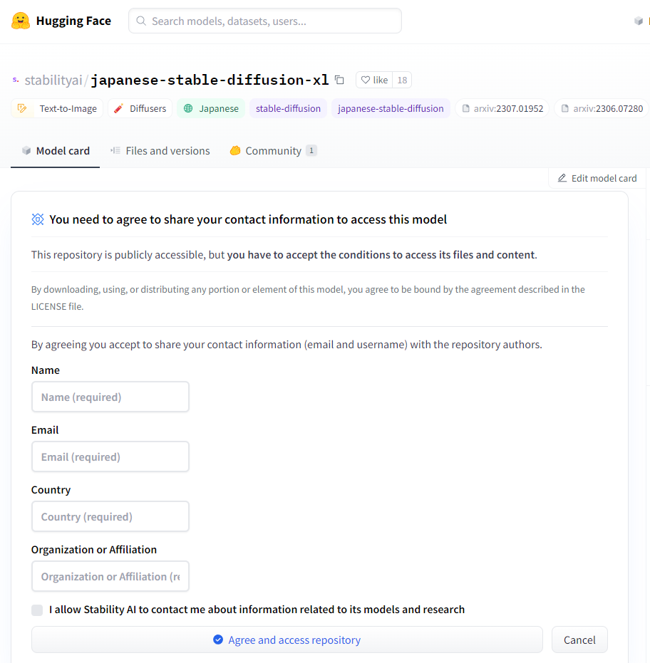
Task: Like the japanese-stable-diffusion-xl model
Action: (374, 80)
